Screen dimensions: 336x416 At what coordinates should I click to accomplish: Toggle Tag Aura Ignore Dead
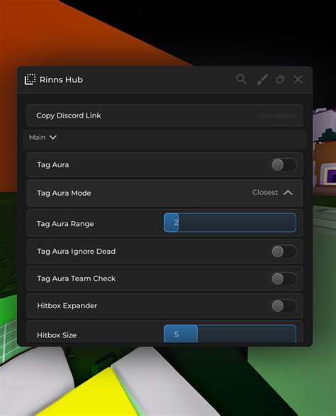(x=284, y=252)
